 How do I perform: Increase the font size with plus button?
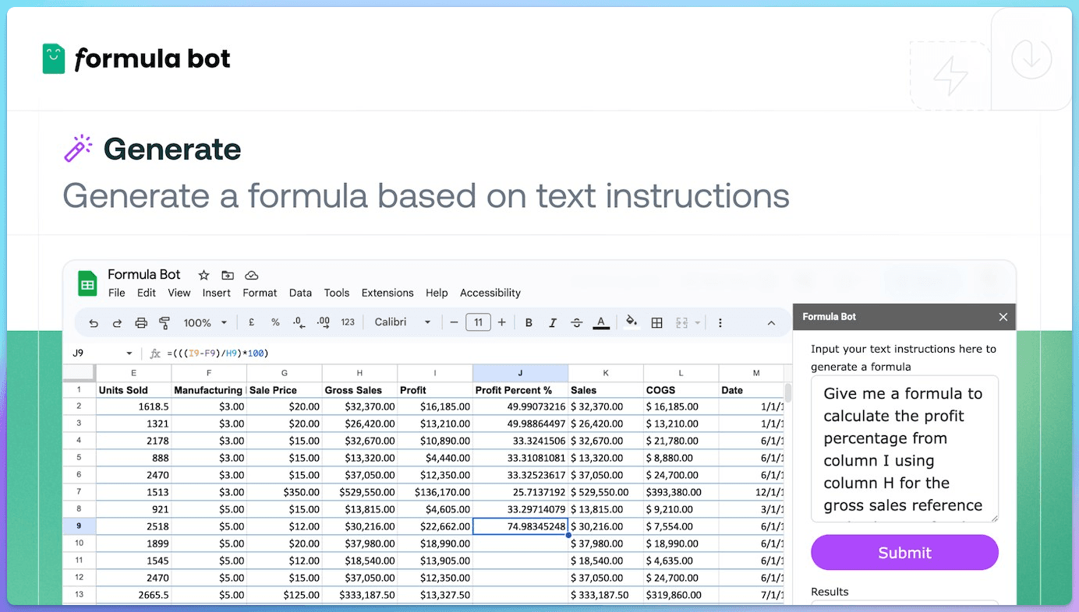[501, 322]
